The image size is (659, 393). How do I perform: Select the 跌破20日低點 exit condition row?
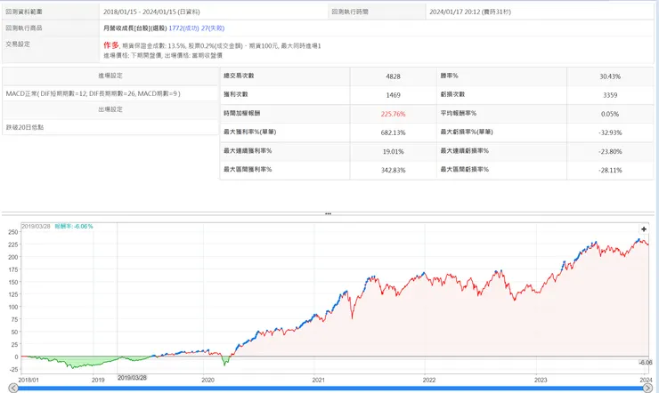click(x=110, y=127)
